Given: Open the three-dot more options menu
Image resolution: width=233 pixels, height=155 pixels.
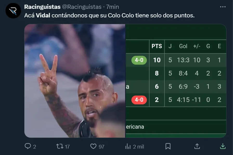Looking at the screenshot, I should (x=223, y=7).
